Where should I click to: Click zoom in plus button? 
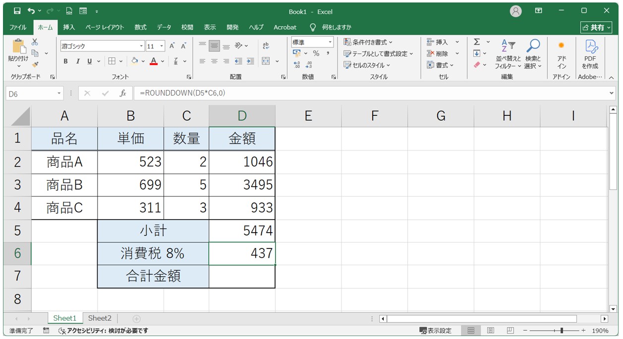583,331
